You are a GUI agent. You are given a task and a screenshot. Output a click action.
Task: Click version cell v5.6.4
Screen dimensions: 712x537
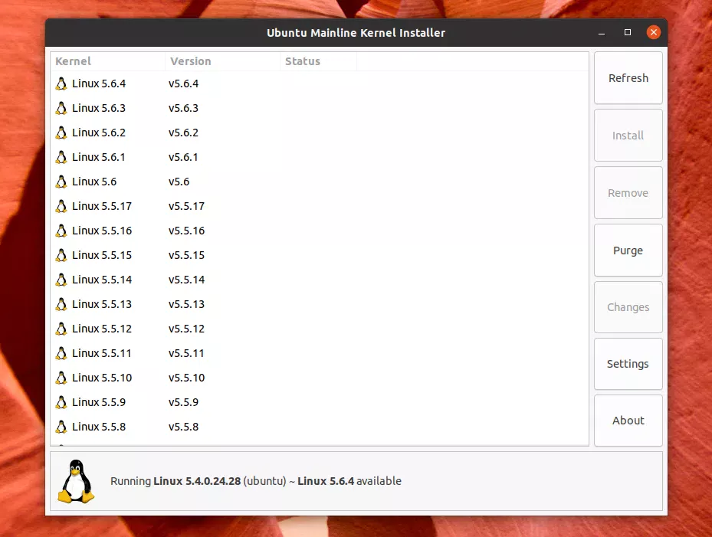tap(183, 83)
